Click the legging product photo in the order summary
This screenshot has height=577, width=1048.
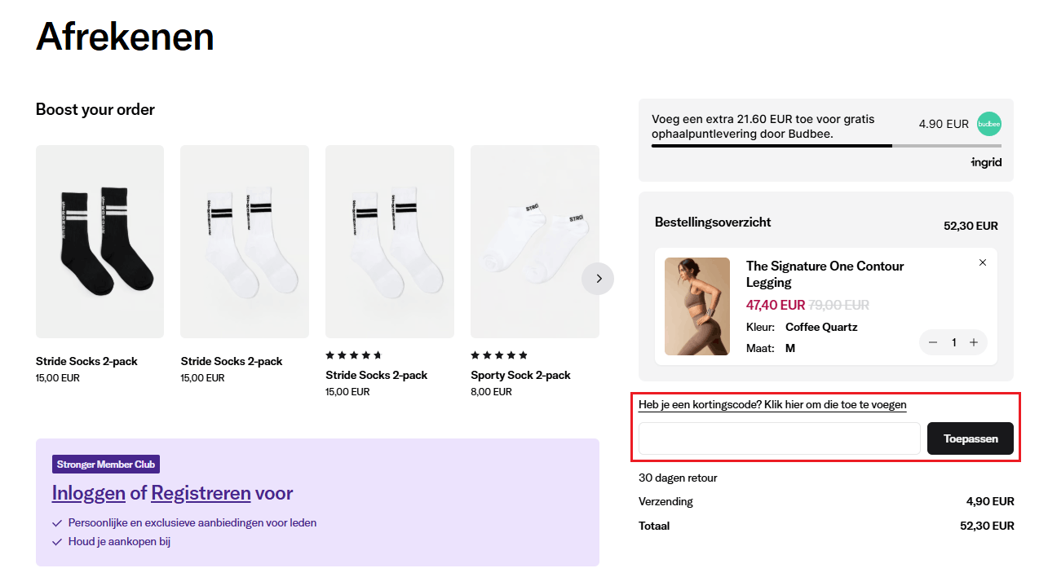[697, 306]
